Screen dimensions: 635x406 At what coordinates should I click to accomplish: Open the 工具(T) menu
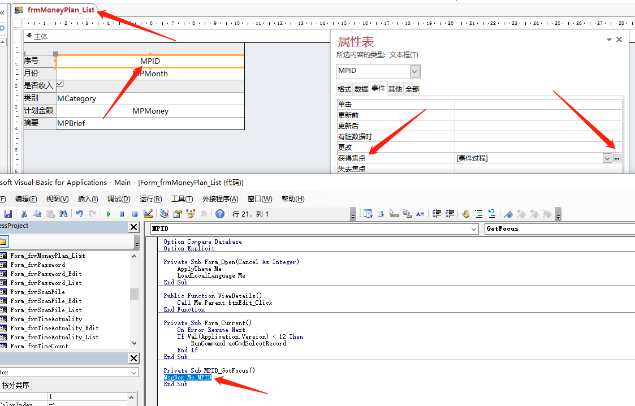pyautogui.click(x=182, y=198)
